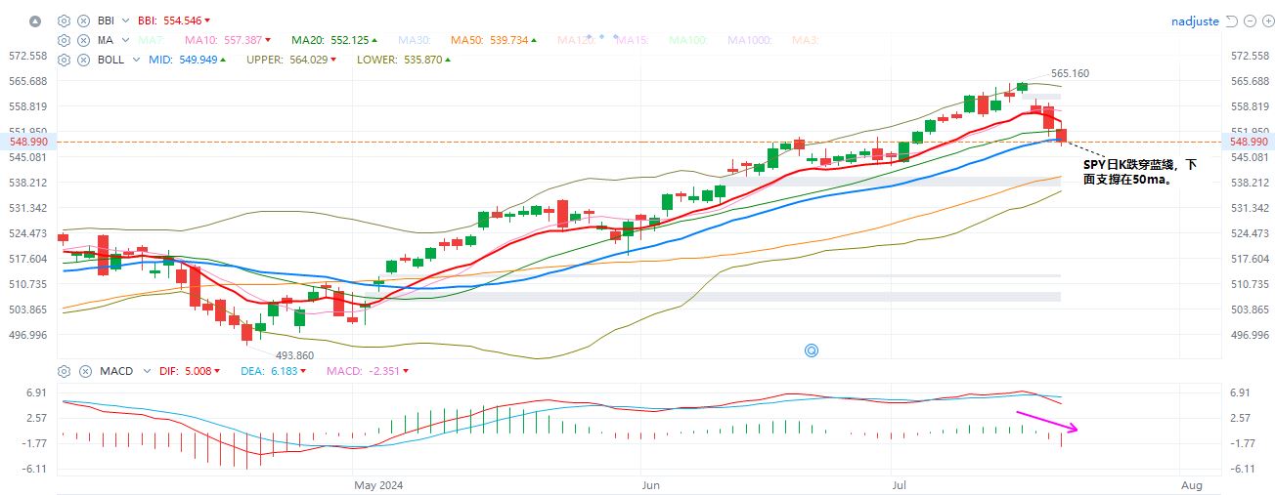Open settings gear for the BOLL indicator
Image resolution: width=1275 pixels, height=495 pixels.
pos(64,60)
